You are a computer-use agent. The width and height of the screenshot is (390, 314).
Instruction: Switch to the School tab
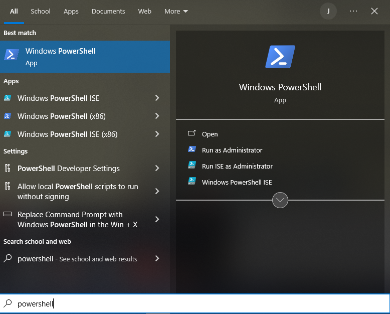[x=41, y=12]
